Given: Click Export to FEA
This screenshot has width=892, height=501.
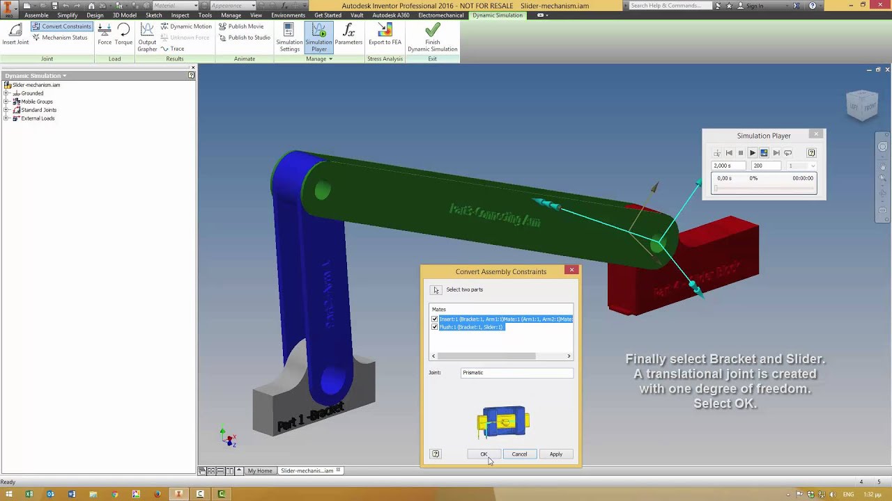Looking at the screenshot, I should [x=385, y=34].
